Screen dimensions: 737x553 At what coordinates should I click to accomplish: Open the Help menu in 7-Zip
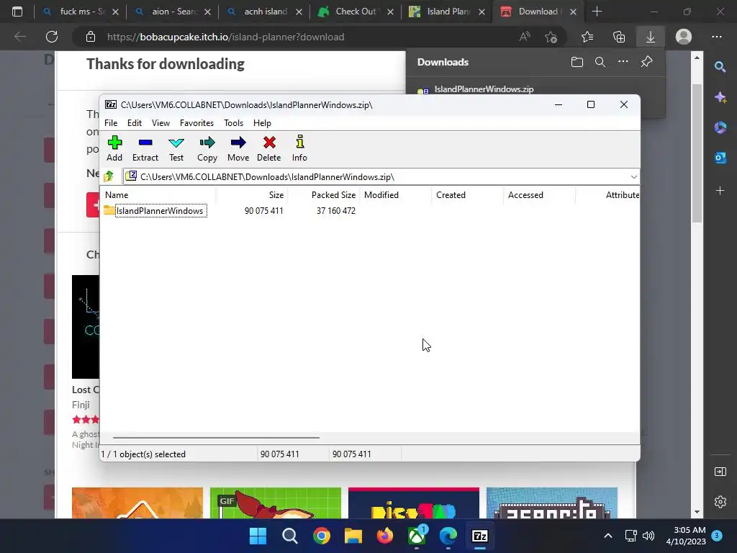coord(262,122)
